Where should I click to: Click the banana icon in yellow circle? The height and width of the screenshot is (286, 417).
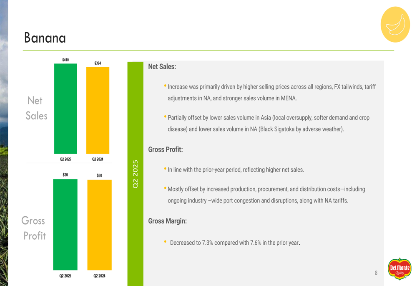click(x=395, y=24)
